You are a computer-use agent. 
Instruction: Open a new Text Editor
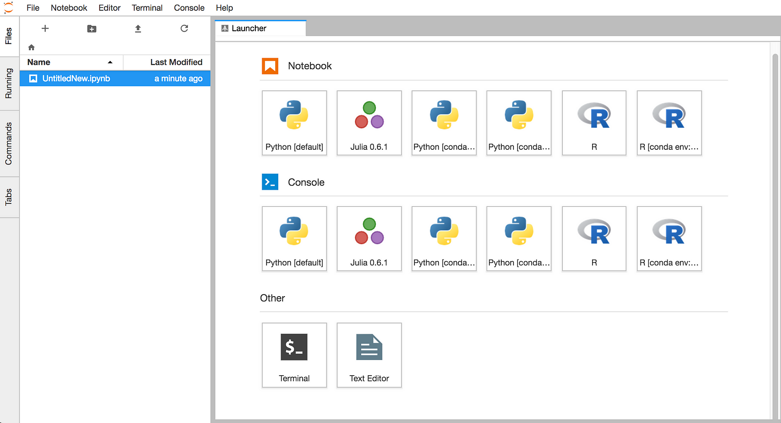pos(369,355)
